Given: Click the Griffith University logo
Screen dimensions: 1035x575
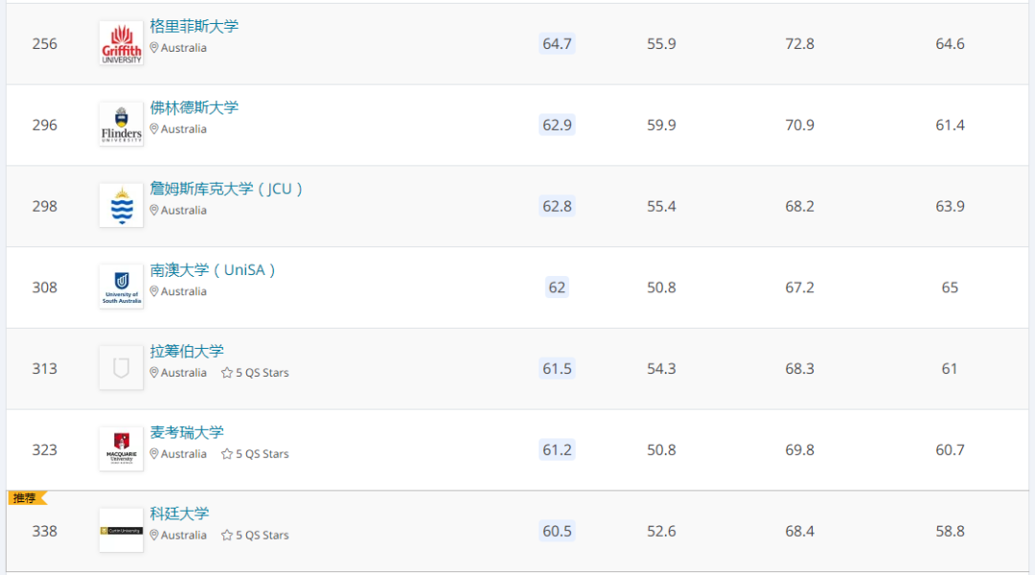Looking at the screenshot, I should 121,44.
